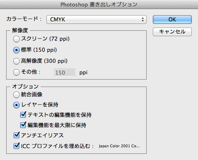
Task: Click the オプション group label
Action: tap(25, 87)
